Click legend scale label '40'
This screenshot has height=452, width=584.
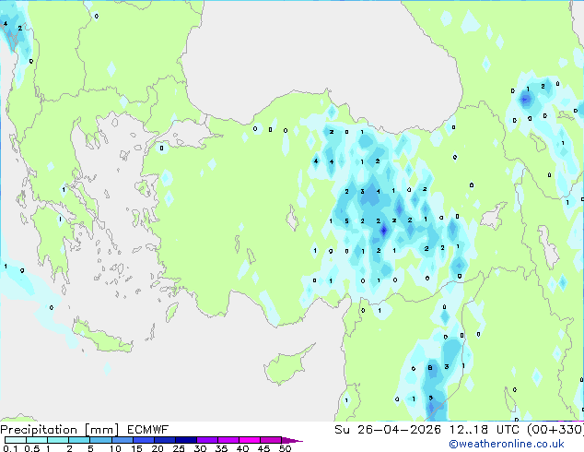coord(242,448)
